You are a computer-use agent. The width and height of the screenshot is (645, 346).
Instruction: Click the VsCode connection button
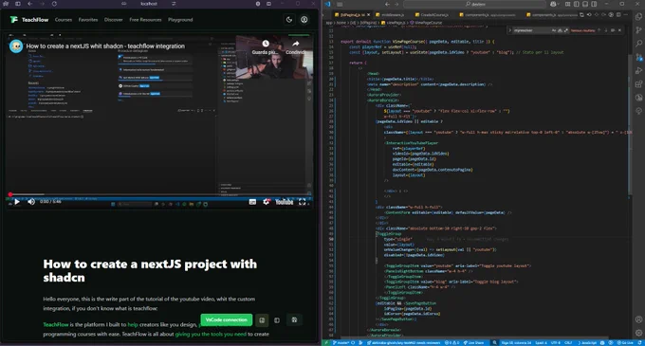point(227,319)
